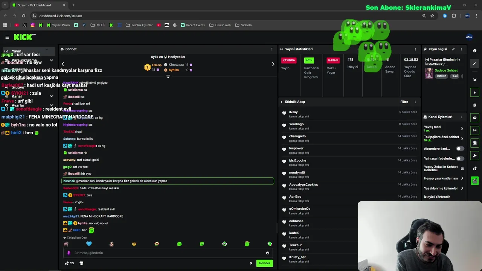Open the hamburger menu beside the Kick logo
The image size is (482, 271).
[x=7, y=37]
